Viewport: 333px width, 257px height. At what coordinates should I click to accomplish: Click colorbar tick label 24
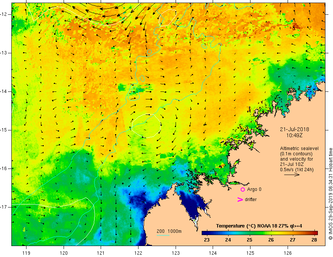point(228,240)
